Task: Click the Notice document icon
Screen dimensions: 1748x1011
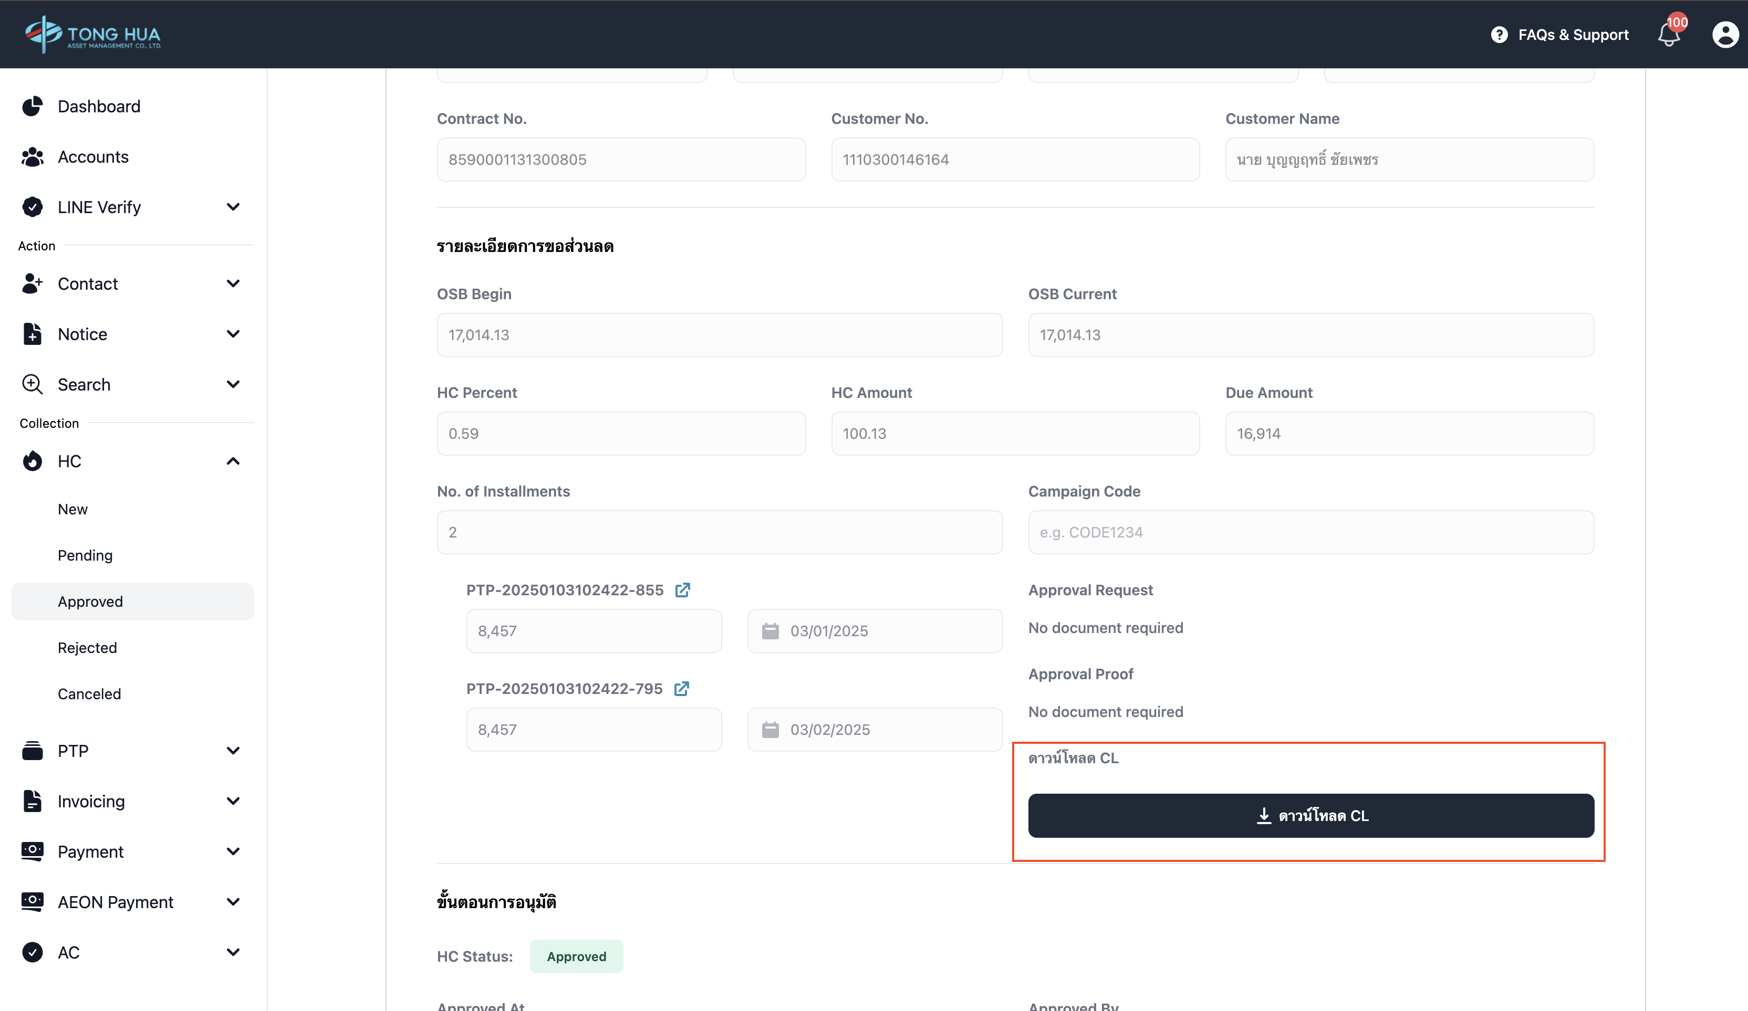Action: click(32, 333)
